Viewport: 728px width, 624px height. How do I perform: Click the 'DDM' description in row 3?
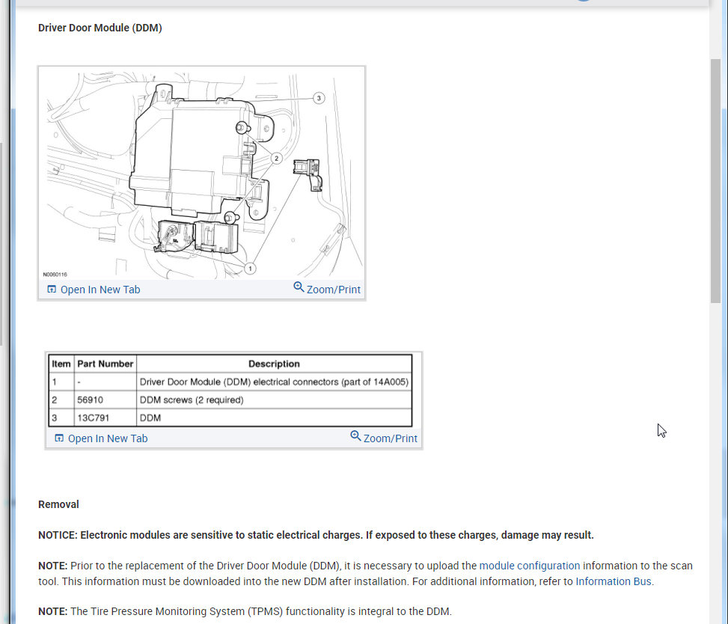tap(150, 417)
